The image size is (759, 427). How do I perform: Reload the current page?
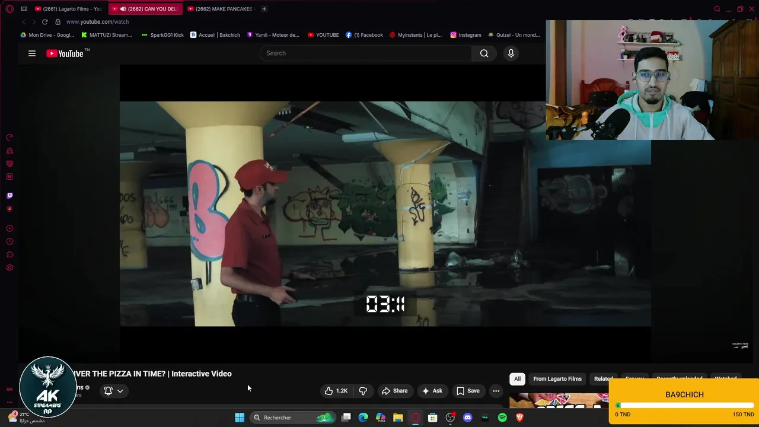[x=44, y=22]
